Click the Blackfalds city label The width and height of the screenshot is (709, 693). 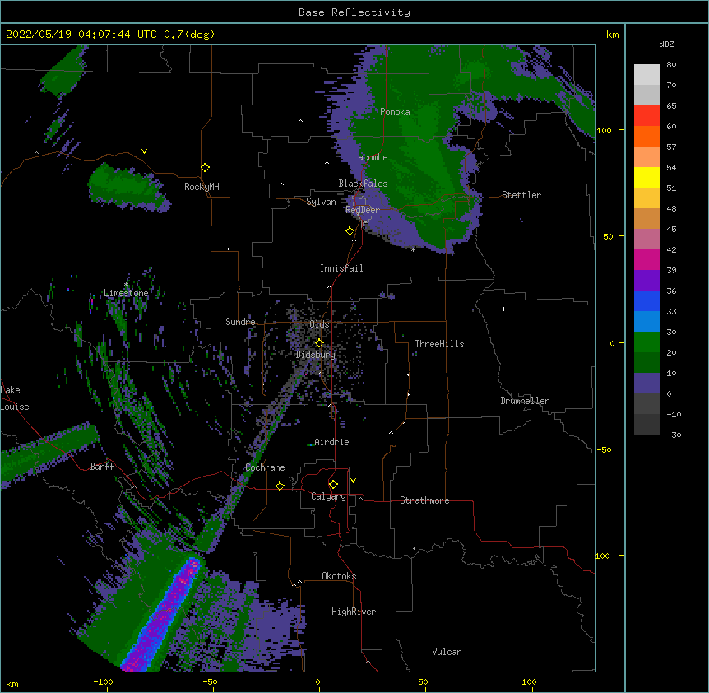pos(363,184)
